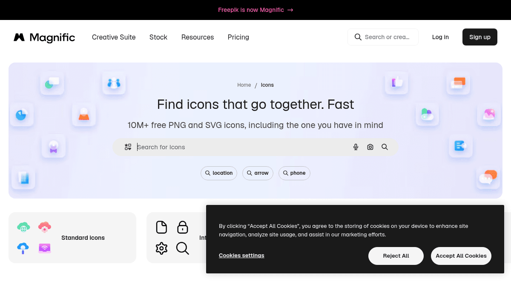The image size is (511, 287).
Task: Click the microphone voice search icon
Action: tap(356, 147)
